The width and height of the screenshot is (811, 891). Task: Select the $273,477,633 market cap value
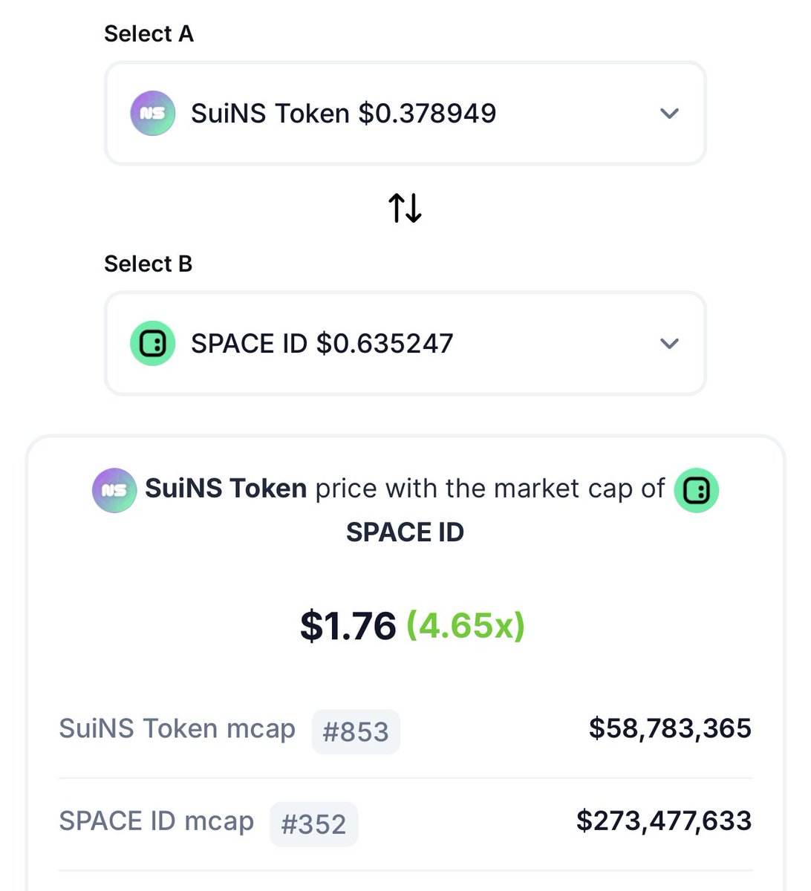[x=664, y=821]
